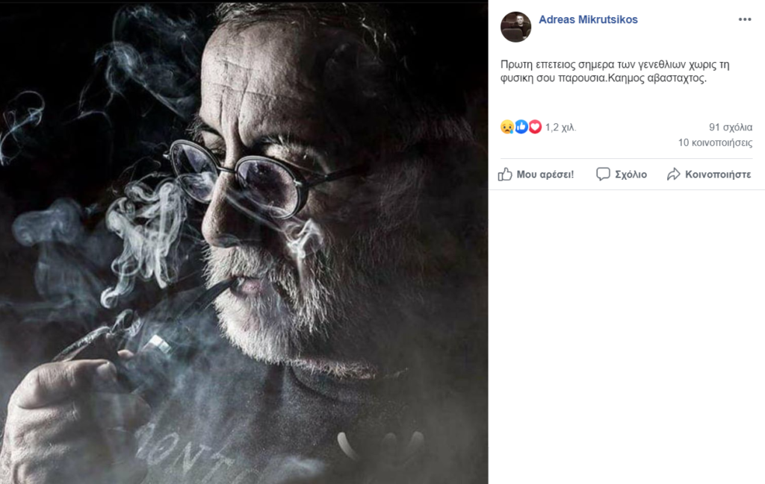Image resolution: width=765 pixels, height=484 pixels.
Task: Open Adreas Mikrutsikos's profile picture thumbnail
Action: 515,27
